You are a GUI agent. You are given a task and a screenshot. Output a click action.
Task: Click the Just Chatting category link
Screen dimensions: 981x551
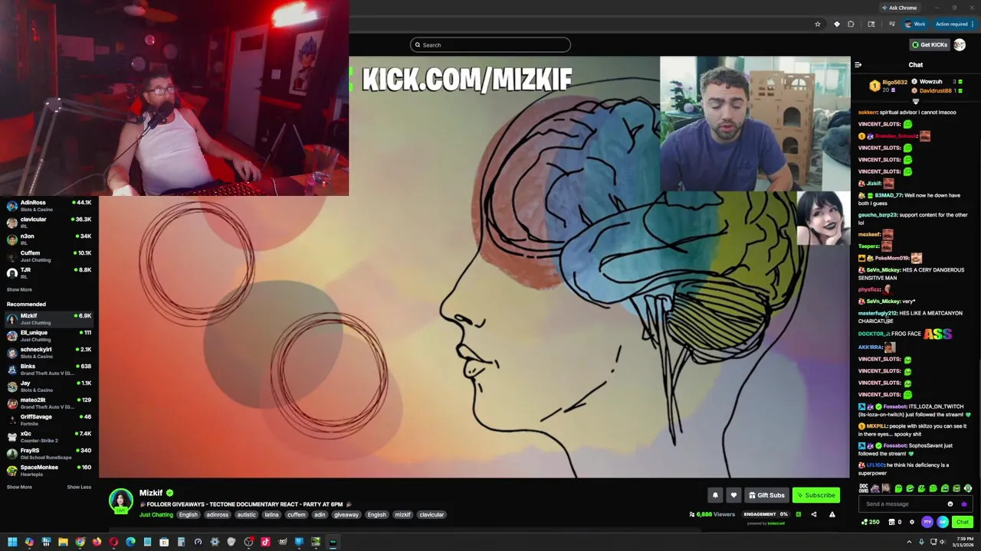(x=156, y=515)
